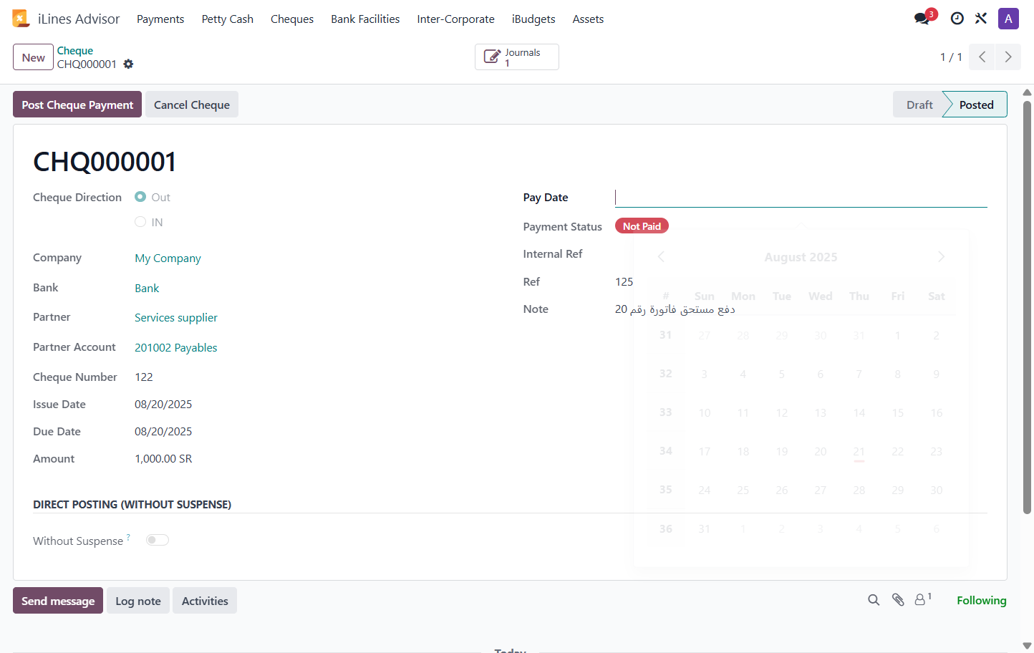Click the Log note button
The height and width of the screenshot is (653, 1034).
point(138,601)
